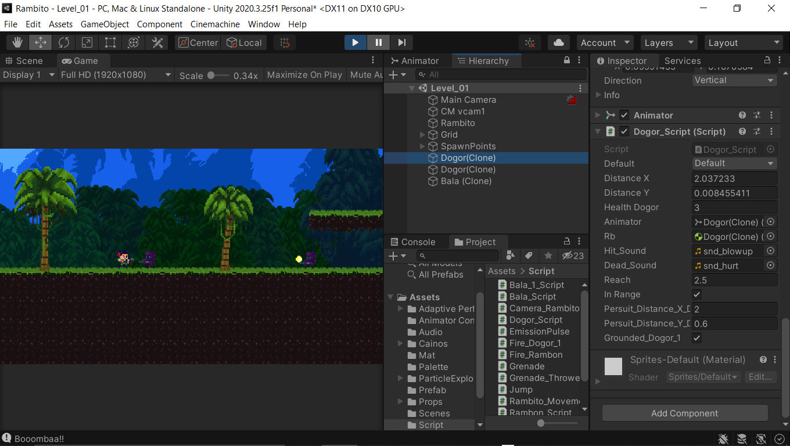Image resolution: width=790 pixels, height=446 pixels.
Task: Open Sprites-Default material help icon
Action: tap(763, 359)
